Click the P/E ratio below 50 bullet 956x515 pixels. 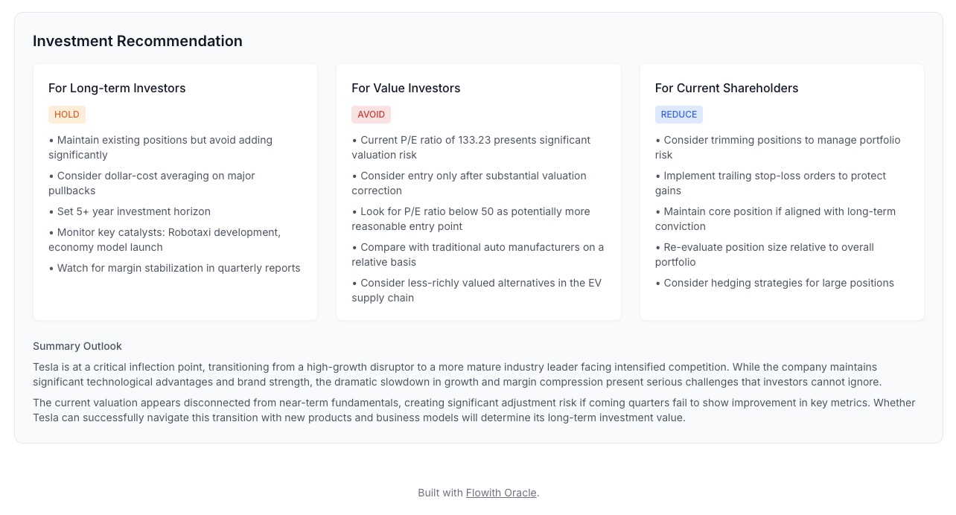471,219
